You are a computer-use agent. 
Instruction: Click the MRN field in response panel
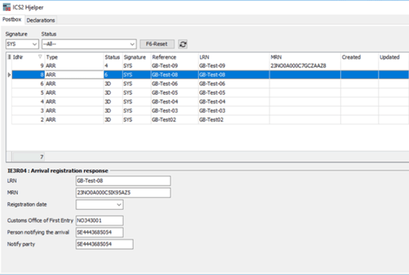(123, 193)
